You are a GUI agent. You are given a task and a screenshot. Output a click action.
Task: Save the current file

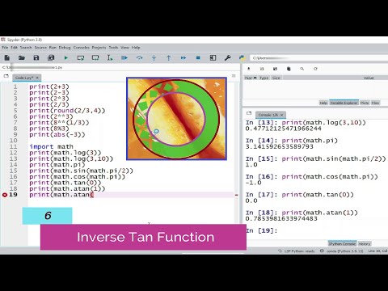pos(36,57)
